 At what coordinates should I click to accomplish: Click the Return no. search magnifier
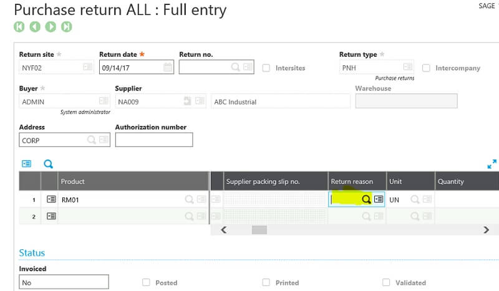point(235,67)
